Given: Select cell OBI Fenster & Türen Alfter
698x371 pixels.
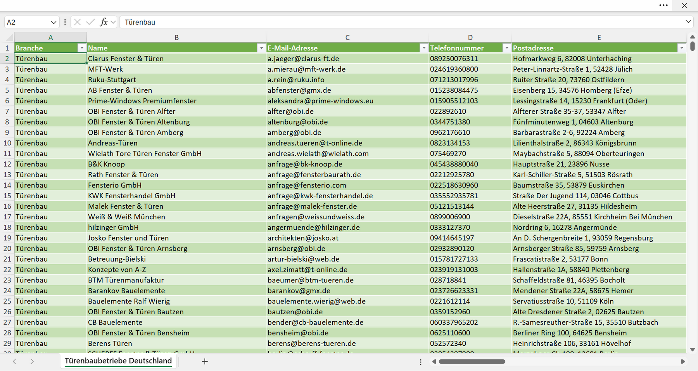Looking at the screenshot, I should point(176,111).
